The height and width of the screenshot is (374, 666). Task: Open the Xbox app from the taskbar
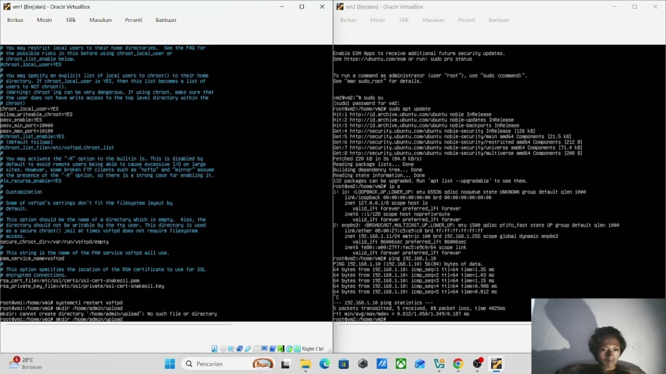401,364
